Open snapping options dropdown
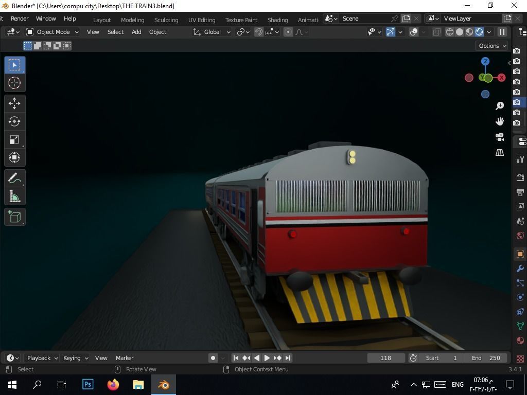This screenshot has height=395, width=527. [x=272, y=32]
